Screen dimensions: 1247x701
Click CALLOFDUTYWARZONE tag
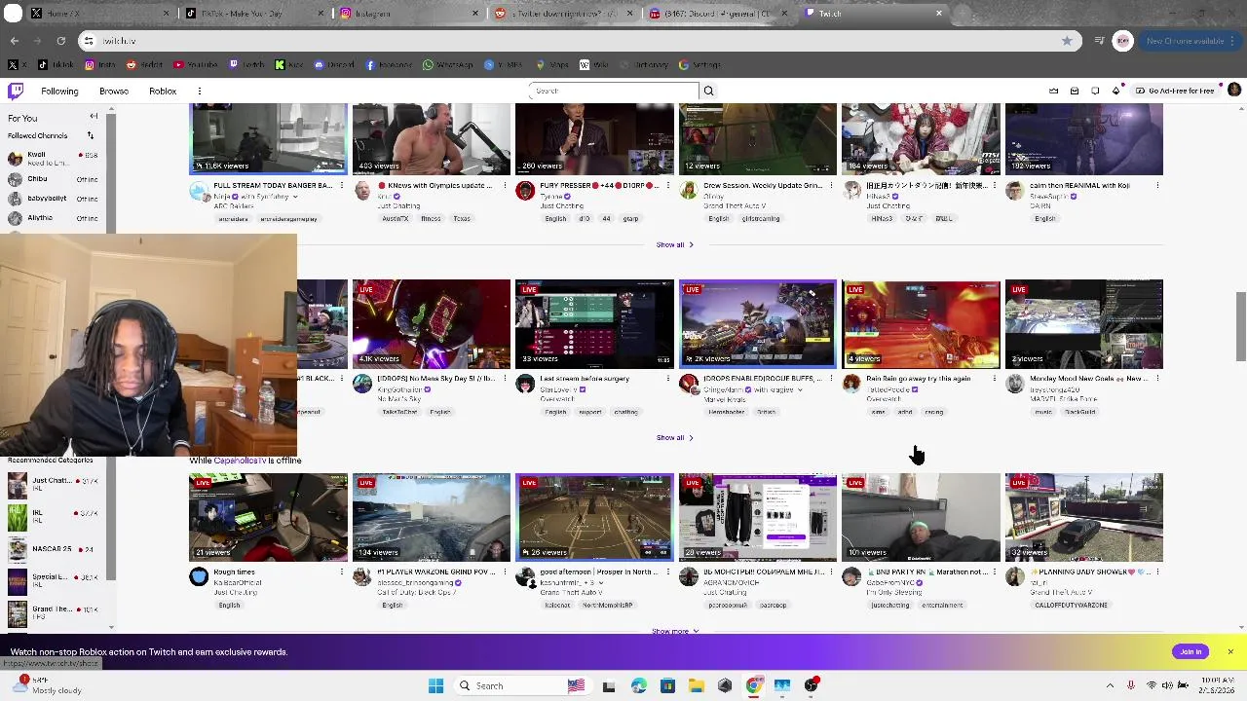tap(1072, 605)
